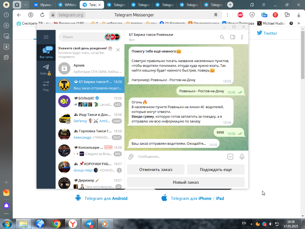Click the Yandex home button
The width and height of the screenshot is (305, 229).
[x=31, y=15]
